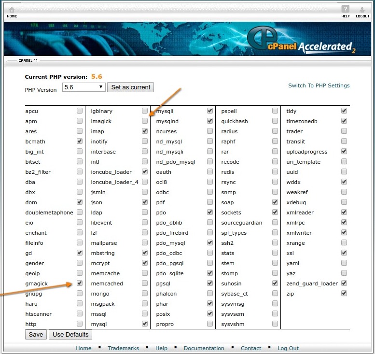Enable the xdebug extension checkbox
This screenshot has width=375, height=354.
click(344, 202)
